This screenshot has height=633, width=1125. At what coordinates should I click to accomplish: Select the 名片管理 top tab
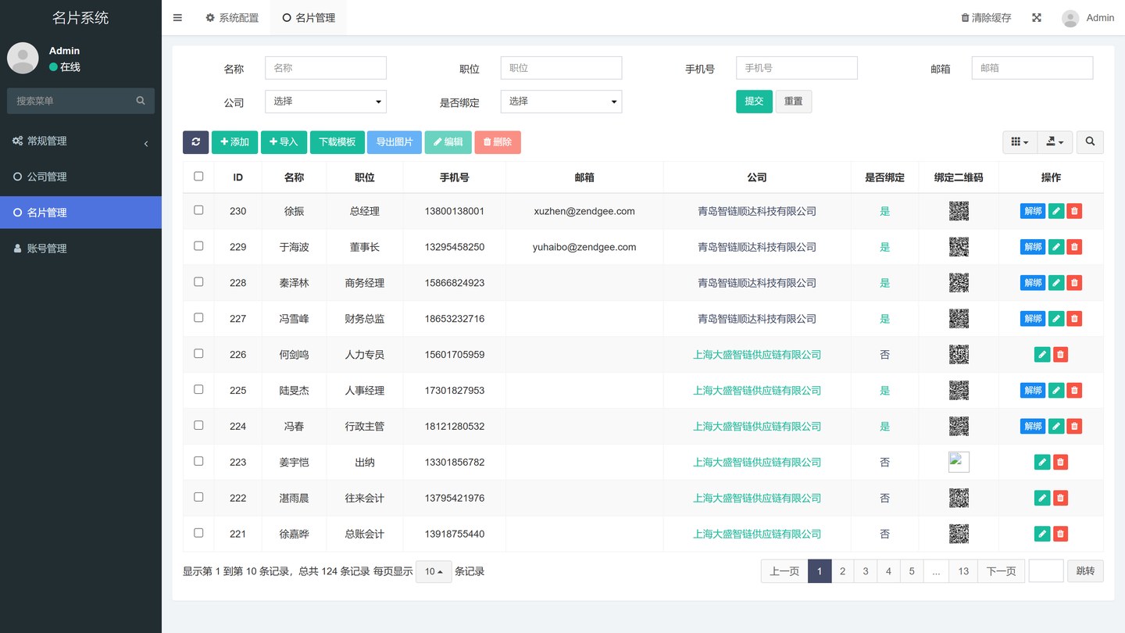309,17
